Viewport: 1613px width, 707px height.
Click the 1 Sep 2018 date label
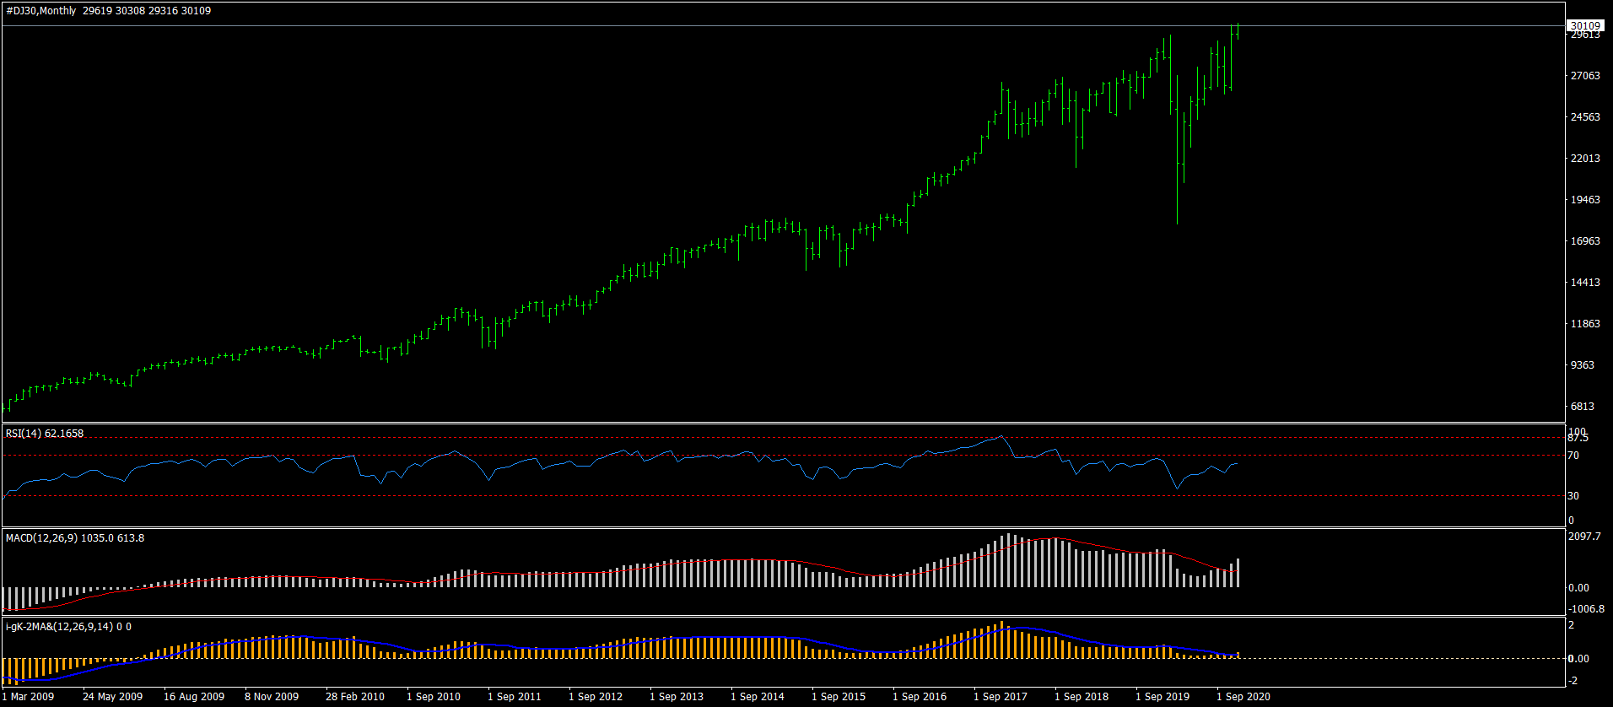(1082, 697)
